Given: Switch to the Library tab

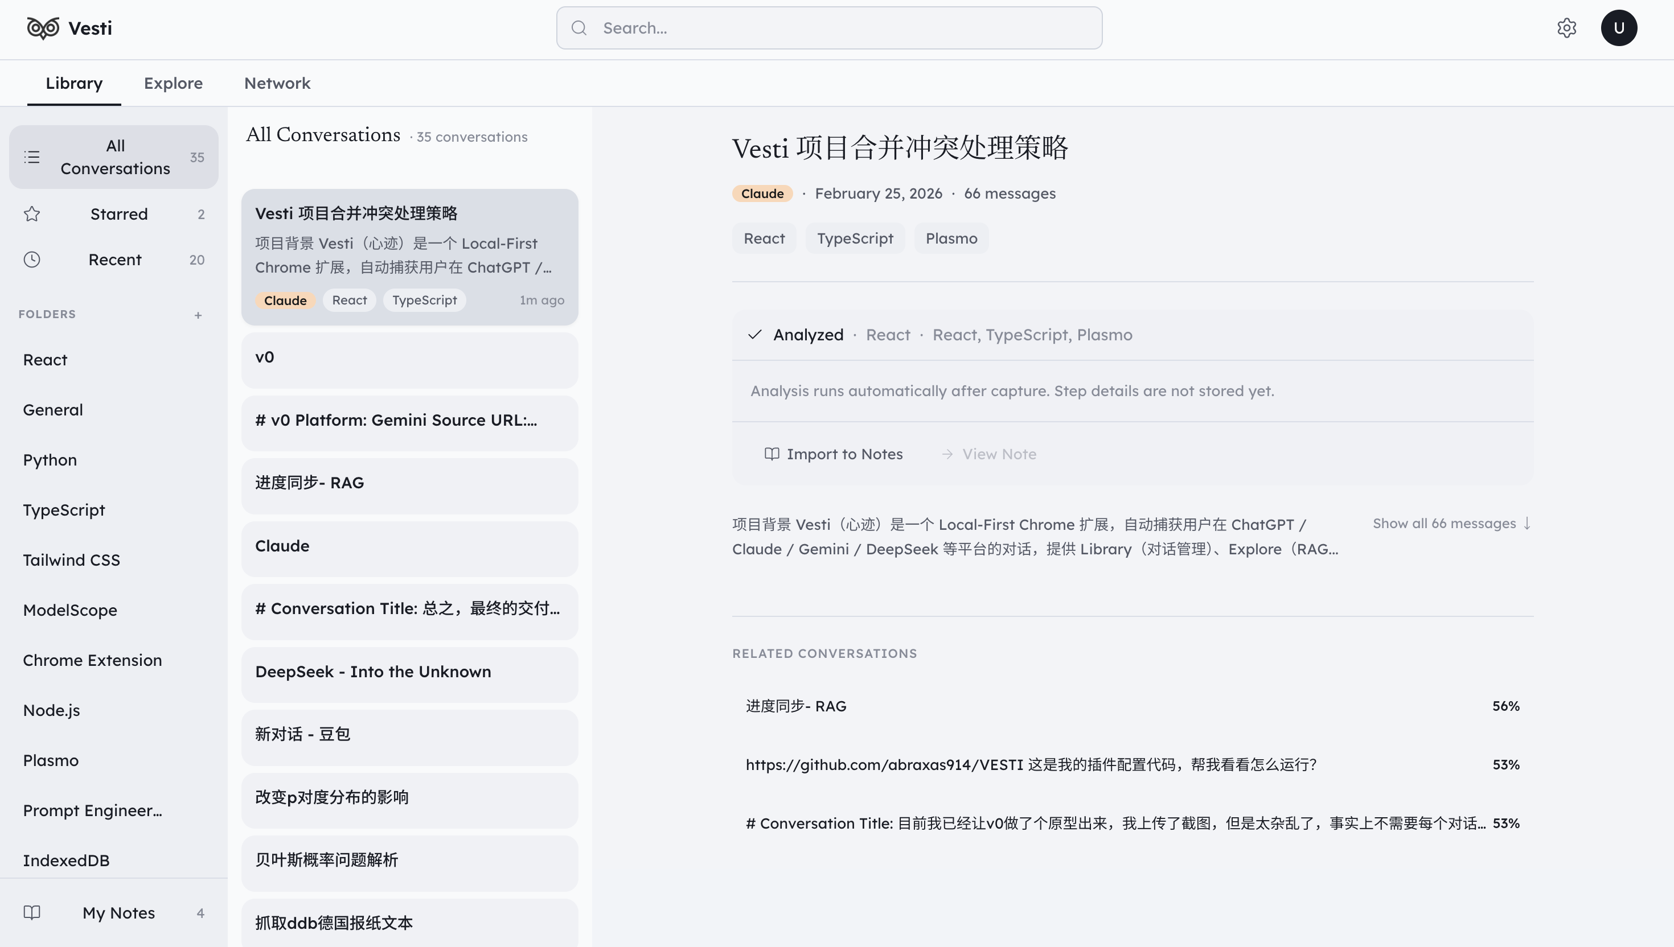Looking at the screenshot, I should click(74, 83).
